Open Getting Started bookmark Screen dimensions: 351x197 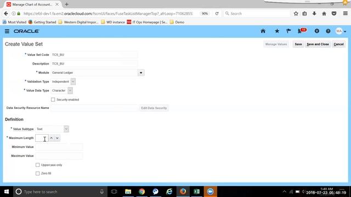(x=42, y=22)
